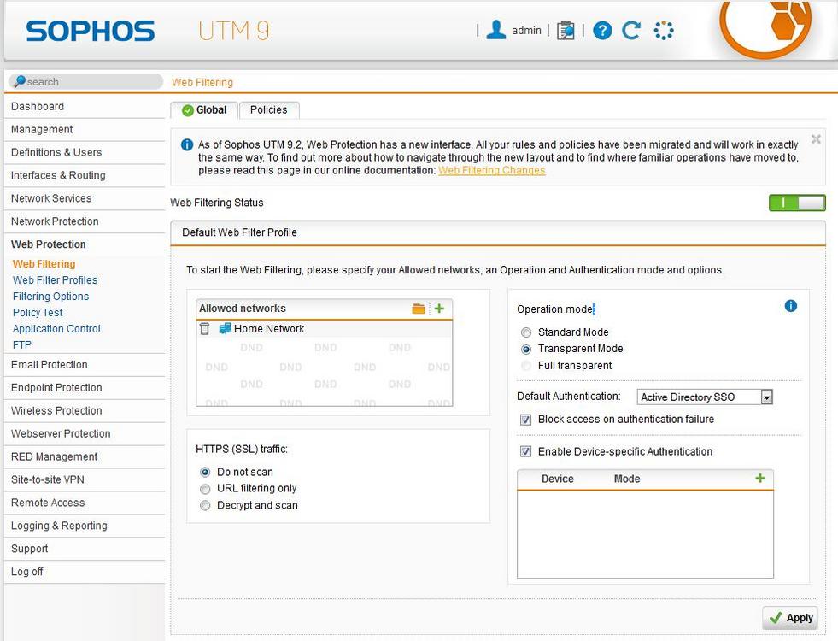Image resolution: width=838 pixels, height=641 pixels.
Task: Open the Web Filtering Changes link
Action: (x=492, y=171)
